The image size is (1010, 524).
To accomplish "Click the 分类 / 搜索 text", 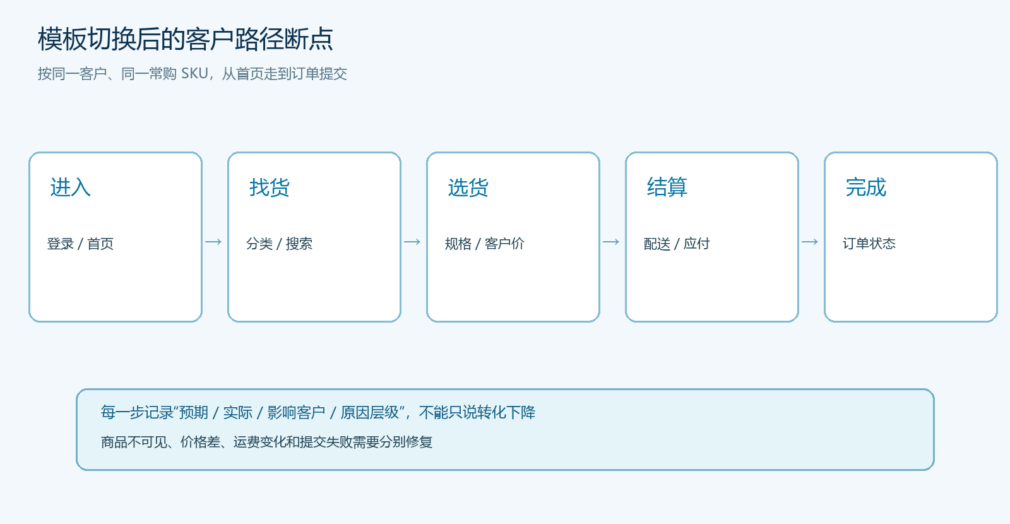I will pos(279,244).
